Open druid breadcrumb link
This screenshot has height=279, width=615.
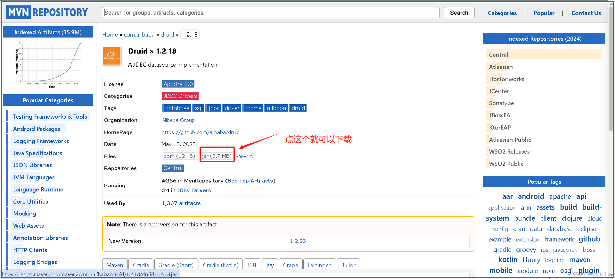(x=167, y=35)
